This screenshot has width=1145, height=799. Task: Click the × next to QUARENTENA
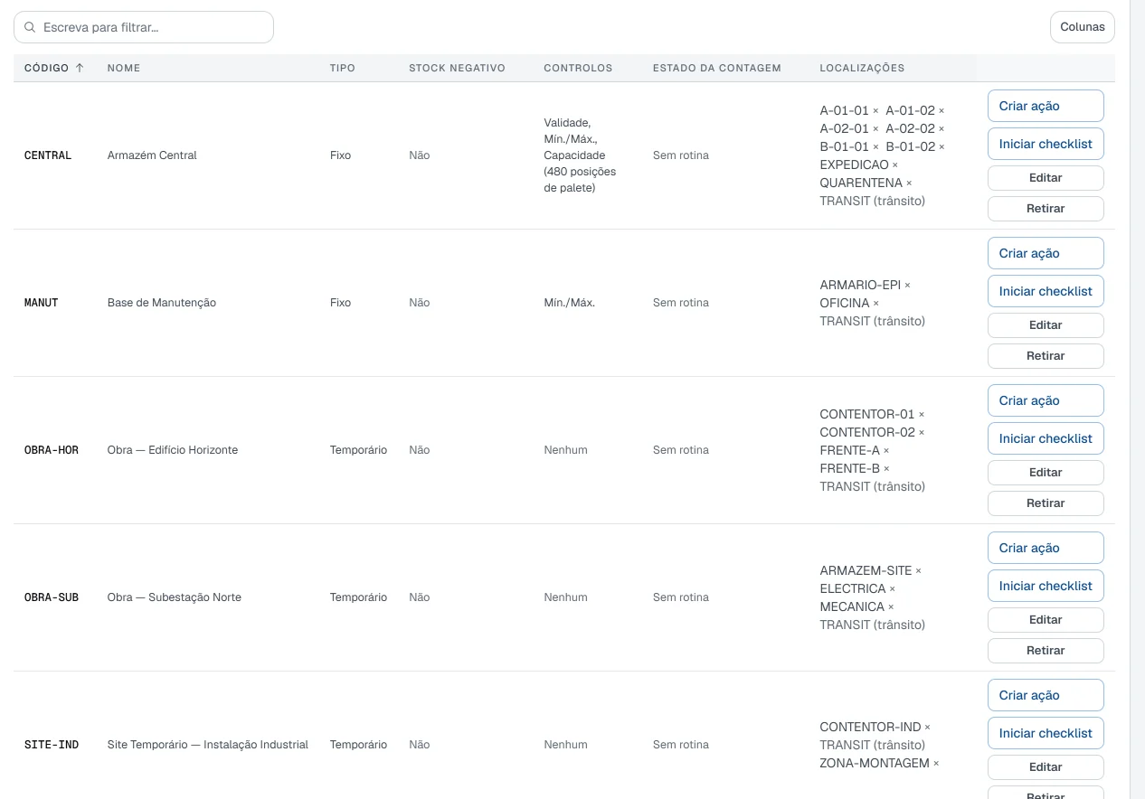(909, 183)
